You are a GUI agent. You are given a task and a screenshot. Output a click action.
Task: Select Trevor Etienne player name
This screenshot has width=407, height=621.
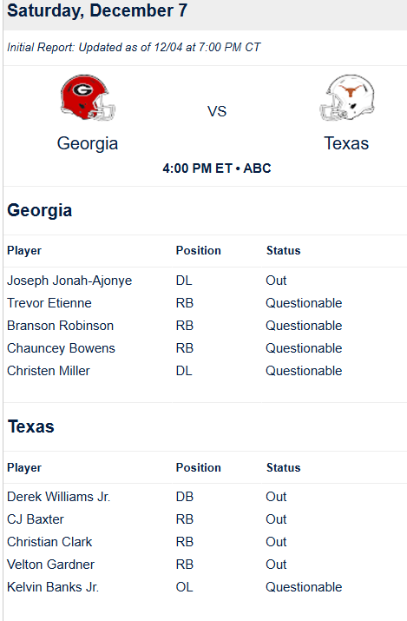click(49, 303)
